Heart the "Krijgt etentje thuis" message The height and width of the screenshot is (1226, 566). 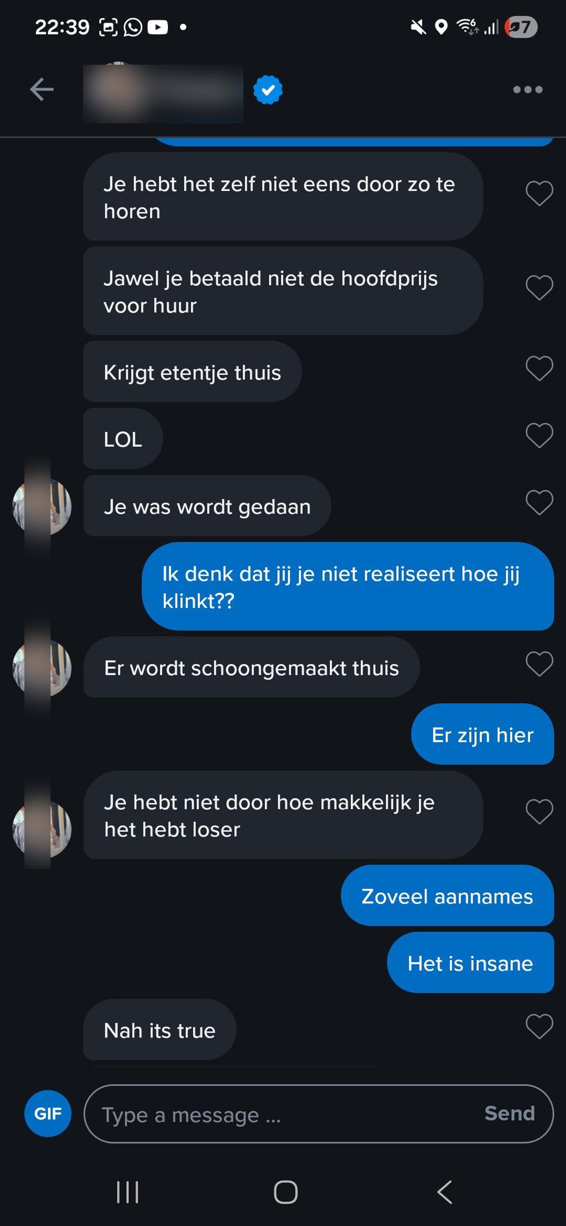[x=539, y=368]
